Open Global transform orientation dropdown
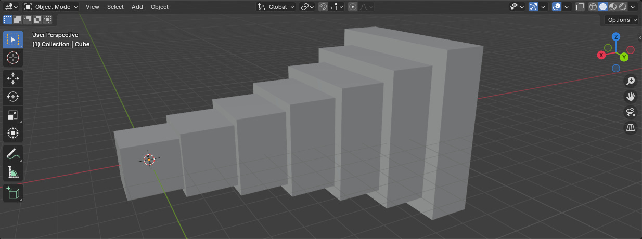Image resolution: width=642 pixels, height=239 pixels. [x=276, y=7]
